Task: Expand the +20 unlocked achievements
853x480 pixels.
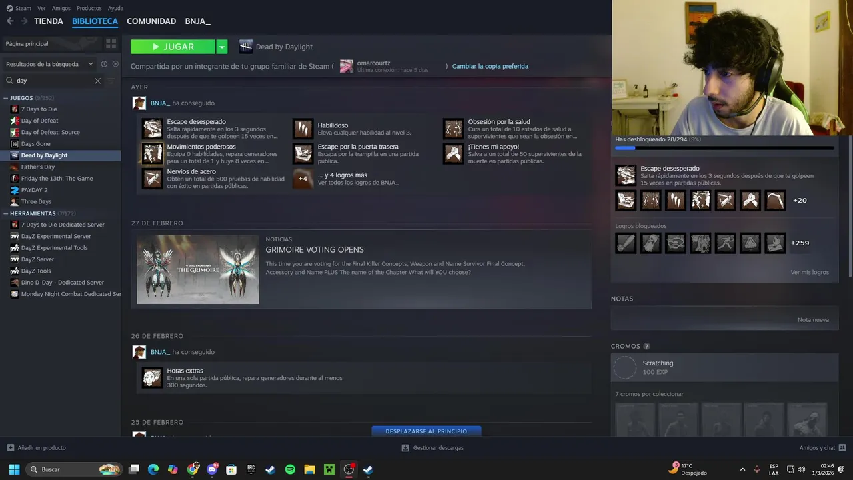Action: coord(800,200)
